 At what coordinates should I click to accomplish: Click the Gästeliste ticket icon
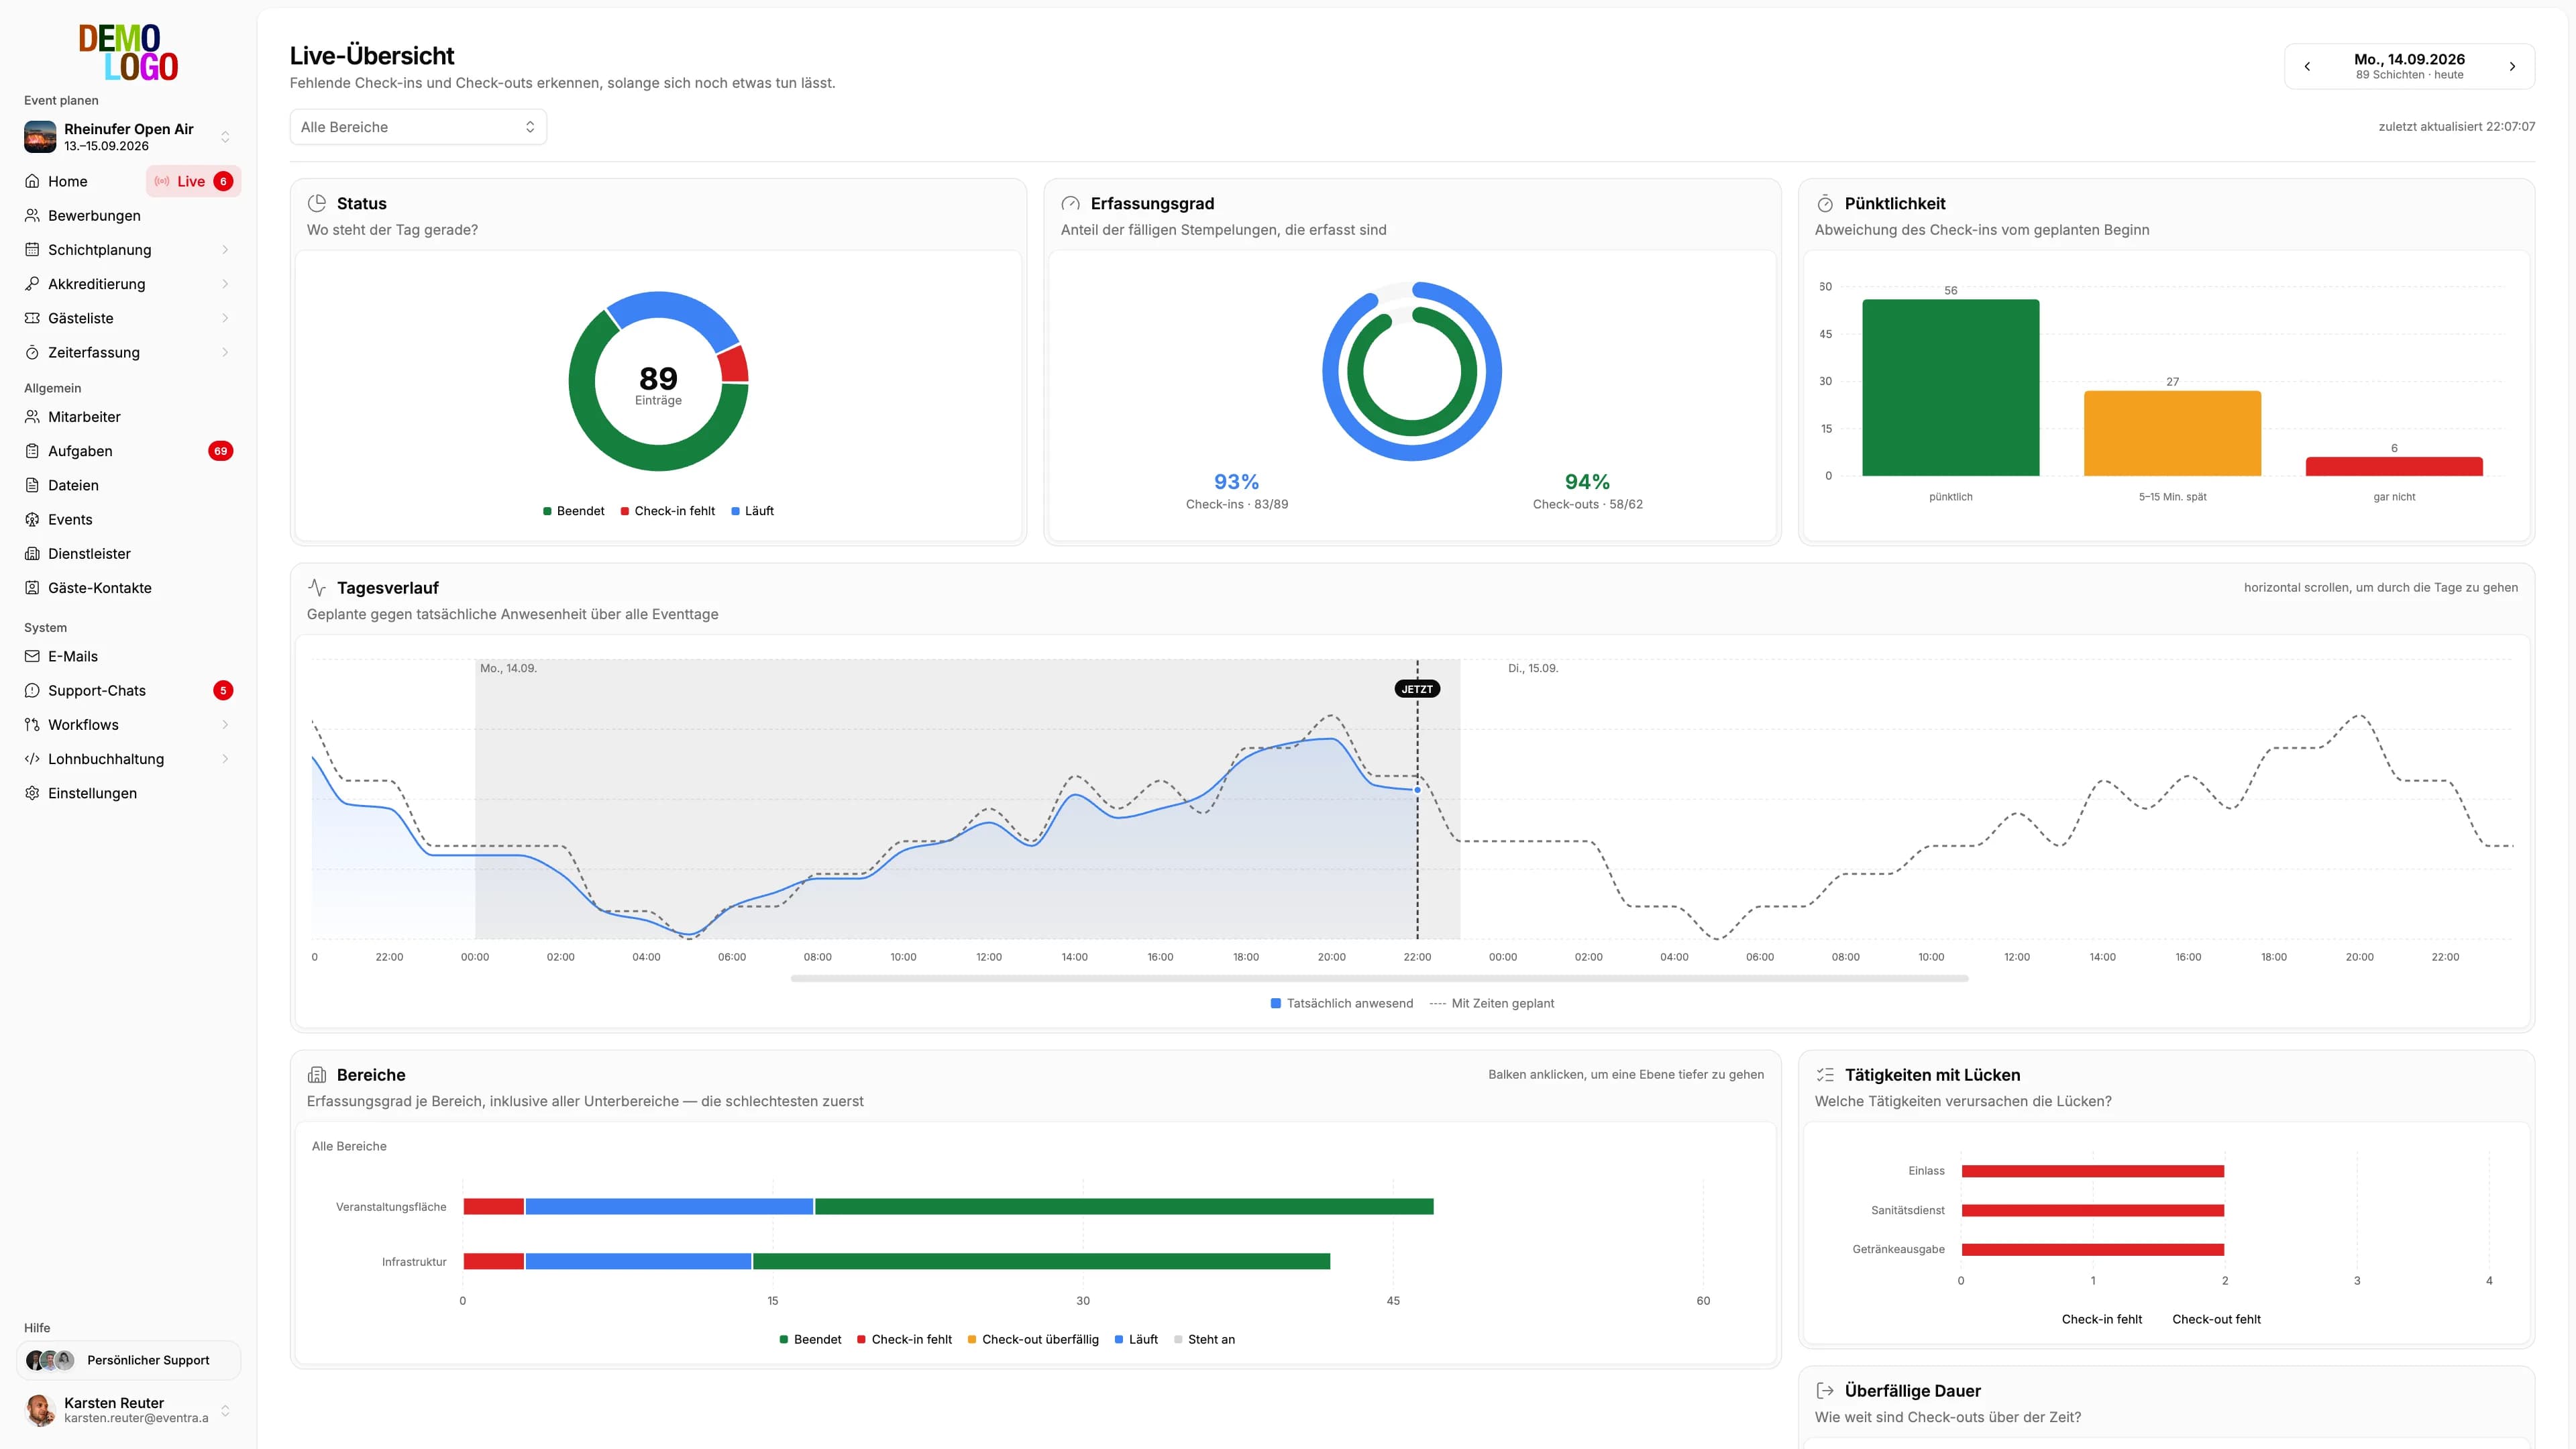click(x=32, y=318)
